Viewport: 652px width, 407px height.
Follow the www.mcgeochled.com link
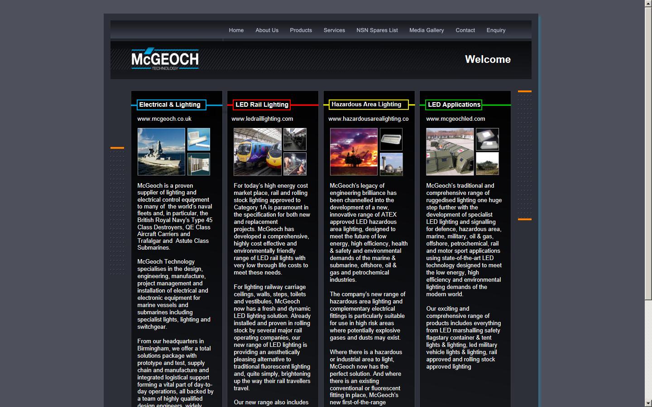[455, 119]
